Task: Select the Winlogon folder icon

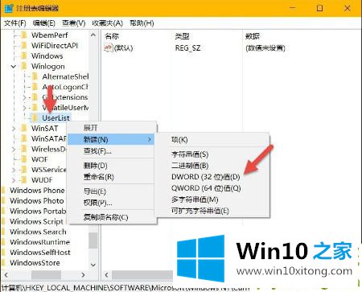Action: 24,66
